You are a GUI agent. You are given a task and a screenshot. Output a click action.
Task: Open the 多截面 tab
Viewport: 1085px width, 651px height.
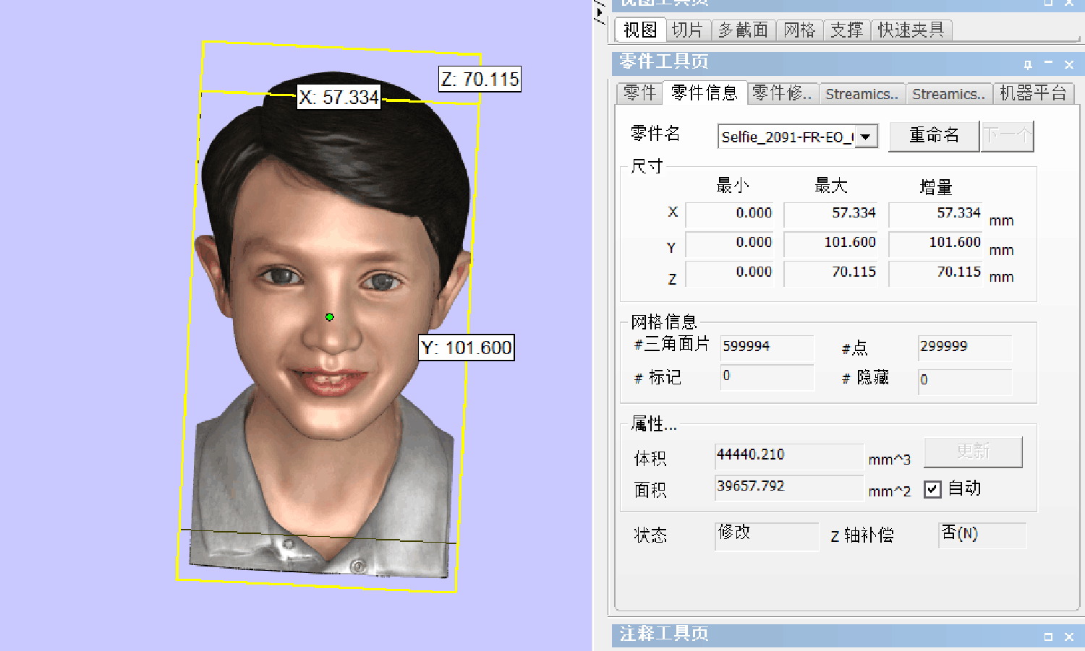click(744, 30)
